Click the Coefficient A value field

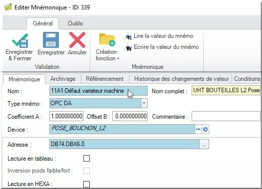coord(66,116)
